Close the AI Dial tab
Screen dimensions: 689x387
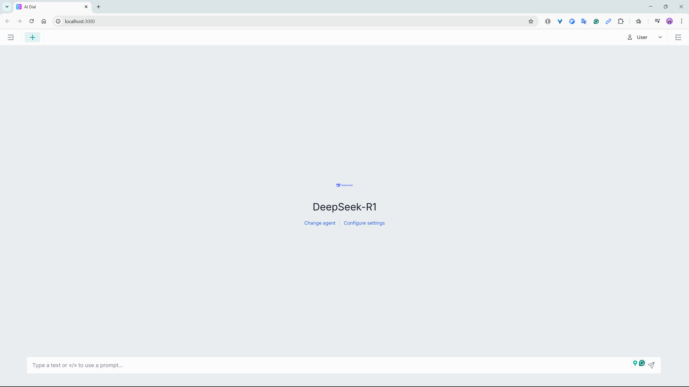86,7
